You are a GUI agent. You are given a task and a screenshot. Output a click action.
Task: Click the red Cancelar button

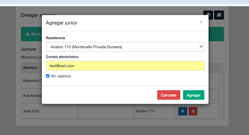click(x=169, y=95)
